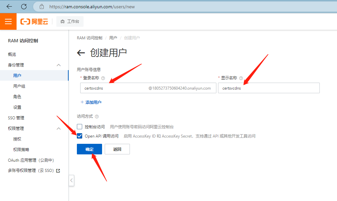Image resolution: width=337 pixels, height=201 pixels.
Task: Enable the 控制台访问 checkbox
Action: coord(80,127)
